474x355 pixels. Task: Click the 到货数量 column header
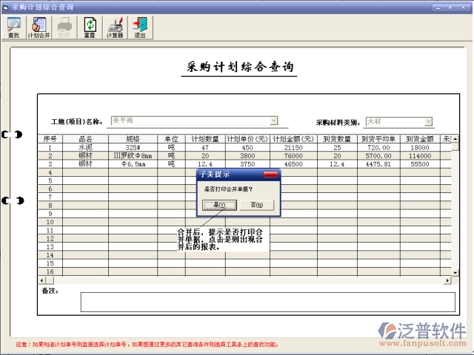(337, 139)
